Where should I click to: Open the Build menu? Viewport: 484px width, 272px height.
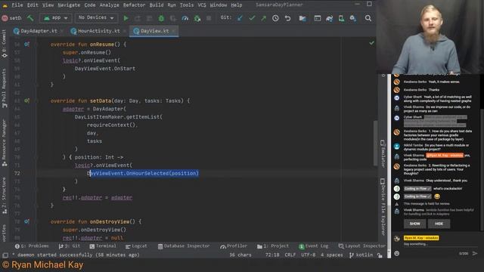pyautogui.click(x=157, y=5)
